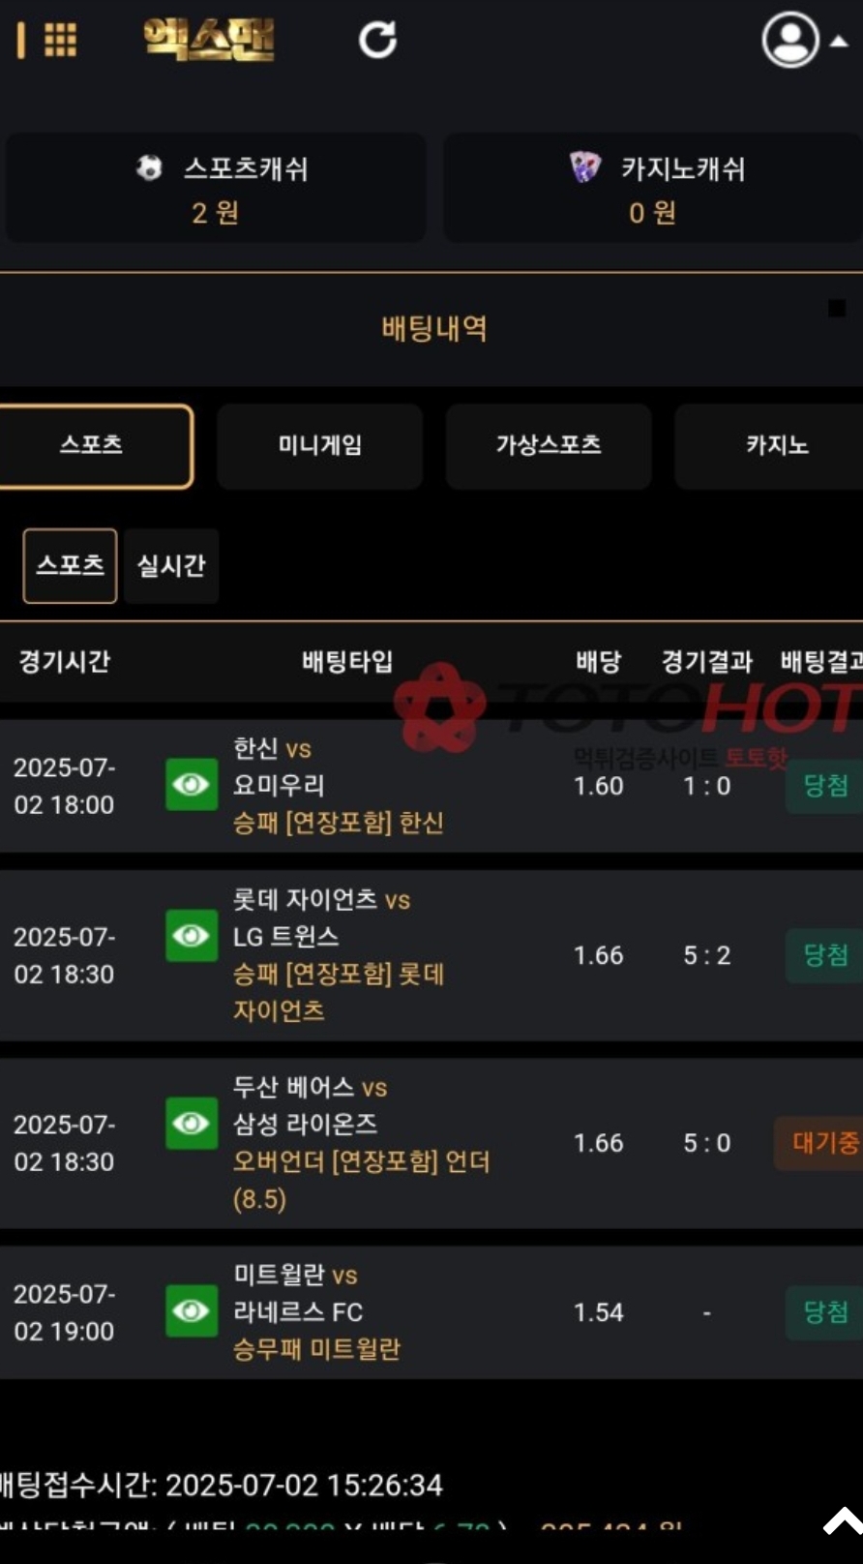This screenshot has width=863, height=1564.
Task: Select the 미니게임 tab
Action: click(320, 446)
